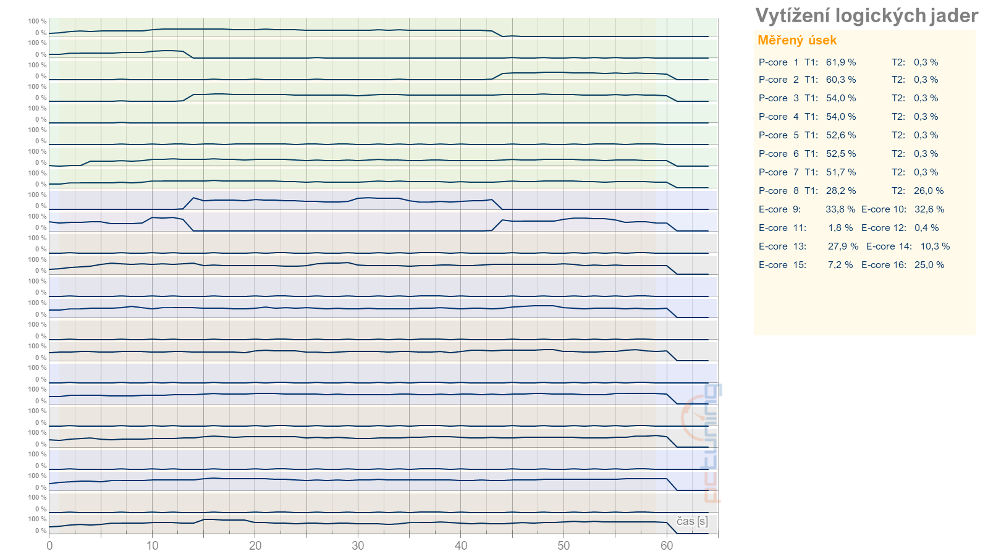This screenshot has height=554, width=988.
Task: Select the "P-core 7" row label
Action: 779,172
